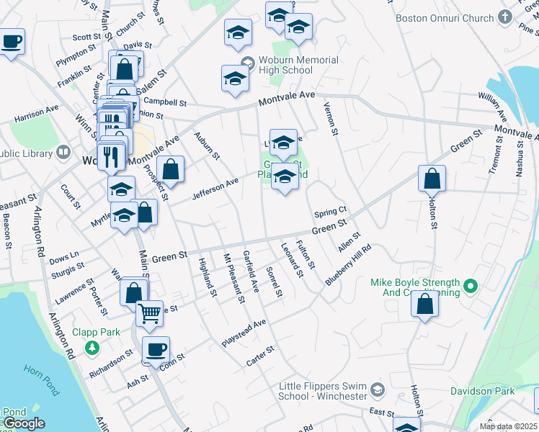
Task: Click the Blueberry Hill Rd street label
Action: coord(348,264)
